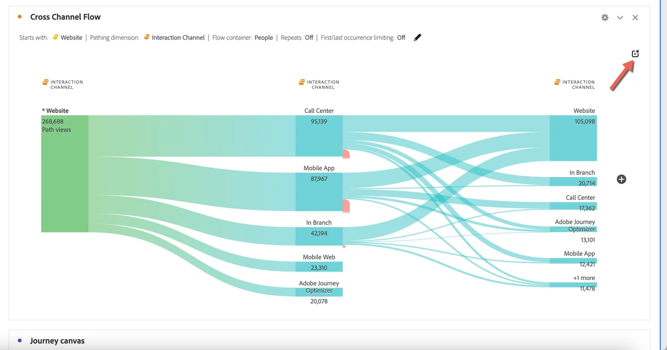Click red fallout marker under Call Center

click(346, 154)
